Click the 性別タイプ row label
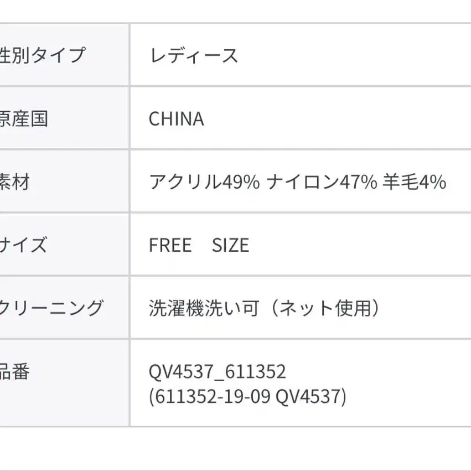Viewport: 471px width, 471px height. tap(43, 55)
